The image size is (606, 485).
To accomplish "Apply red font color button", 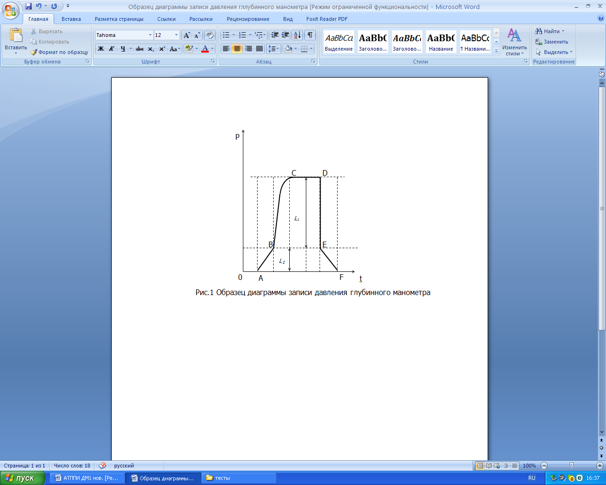I will pyautogui.click(x=205, y=48).
